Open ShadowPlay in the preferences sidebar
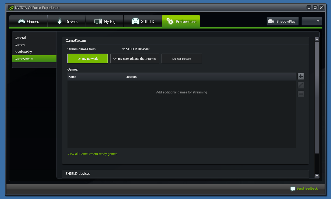 (x=34, y=52)
